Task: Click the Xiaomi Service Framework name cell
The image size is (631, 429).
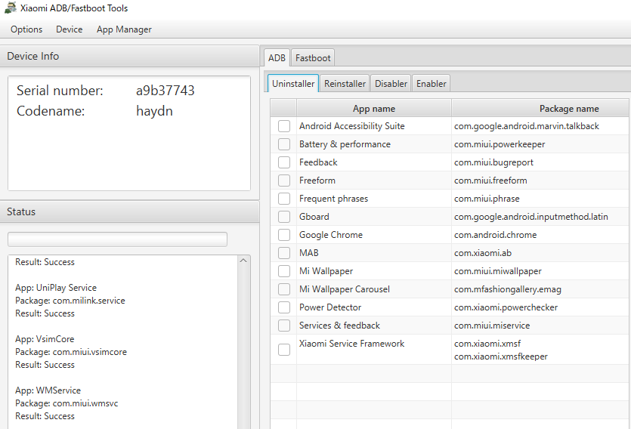Action: [374, 350]
